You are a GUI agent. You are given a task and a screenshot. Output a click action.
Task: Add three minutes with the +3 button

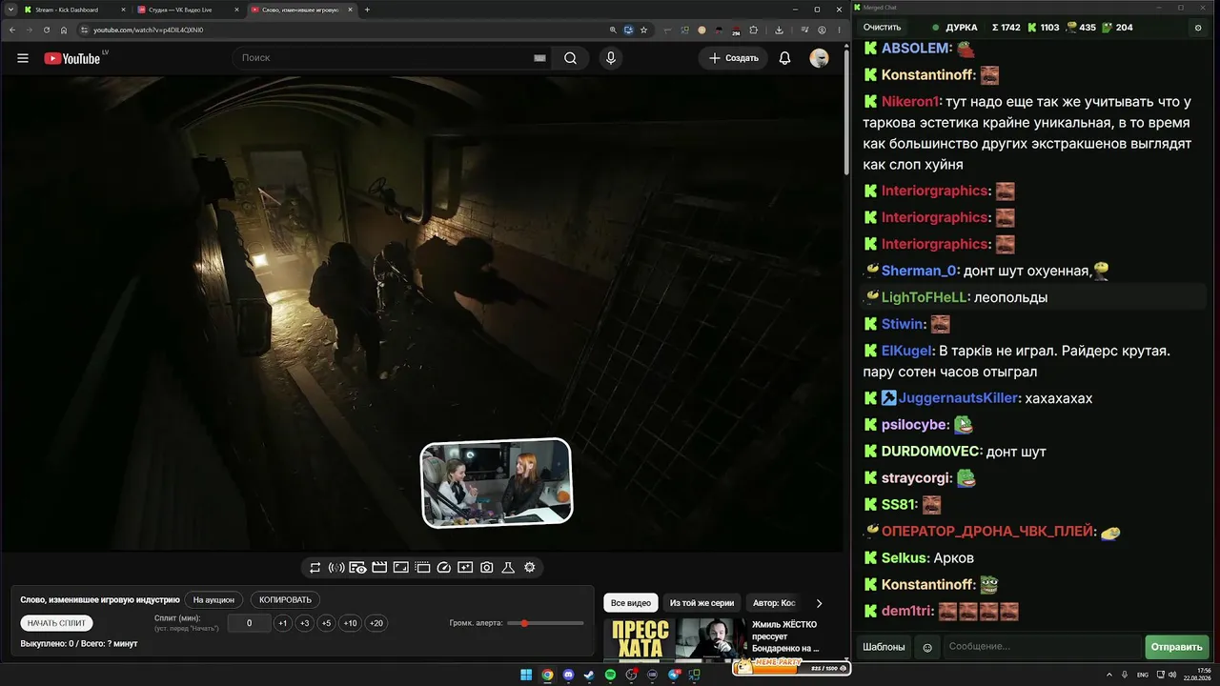tap(304, 623)
